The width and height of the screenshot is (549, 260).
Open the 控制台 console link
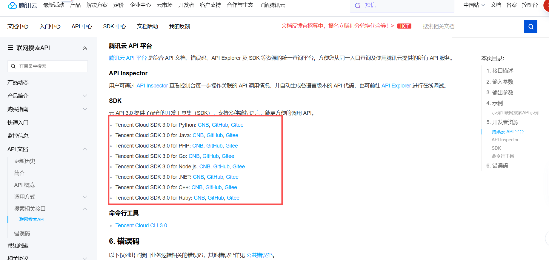click(x=530, y=5)
